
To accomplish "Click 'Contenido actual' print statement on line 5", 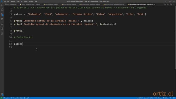I will 54,21.
